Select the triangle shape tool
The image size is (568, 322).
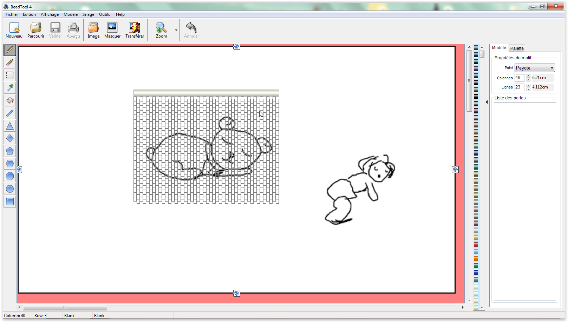[10, 126]
